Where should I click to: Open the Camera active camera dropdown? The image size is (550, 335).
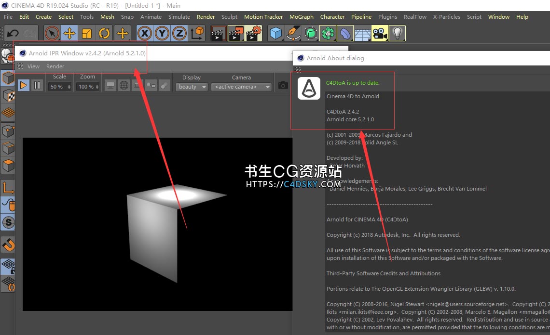point(241,87)
